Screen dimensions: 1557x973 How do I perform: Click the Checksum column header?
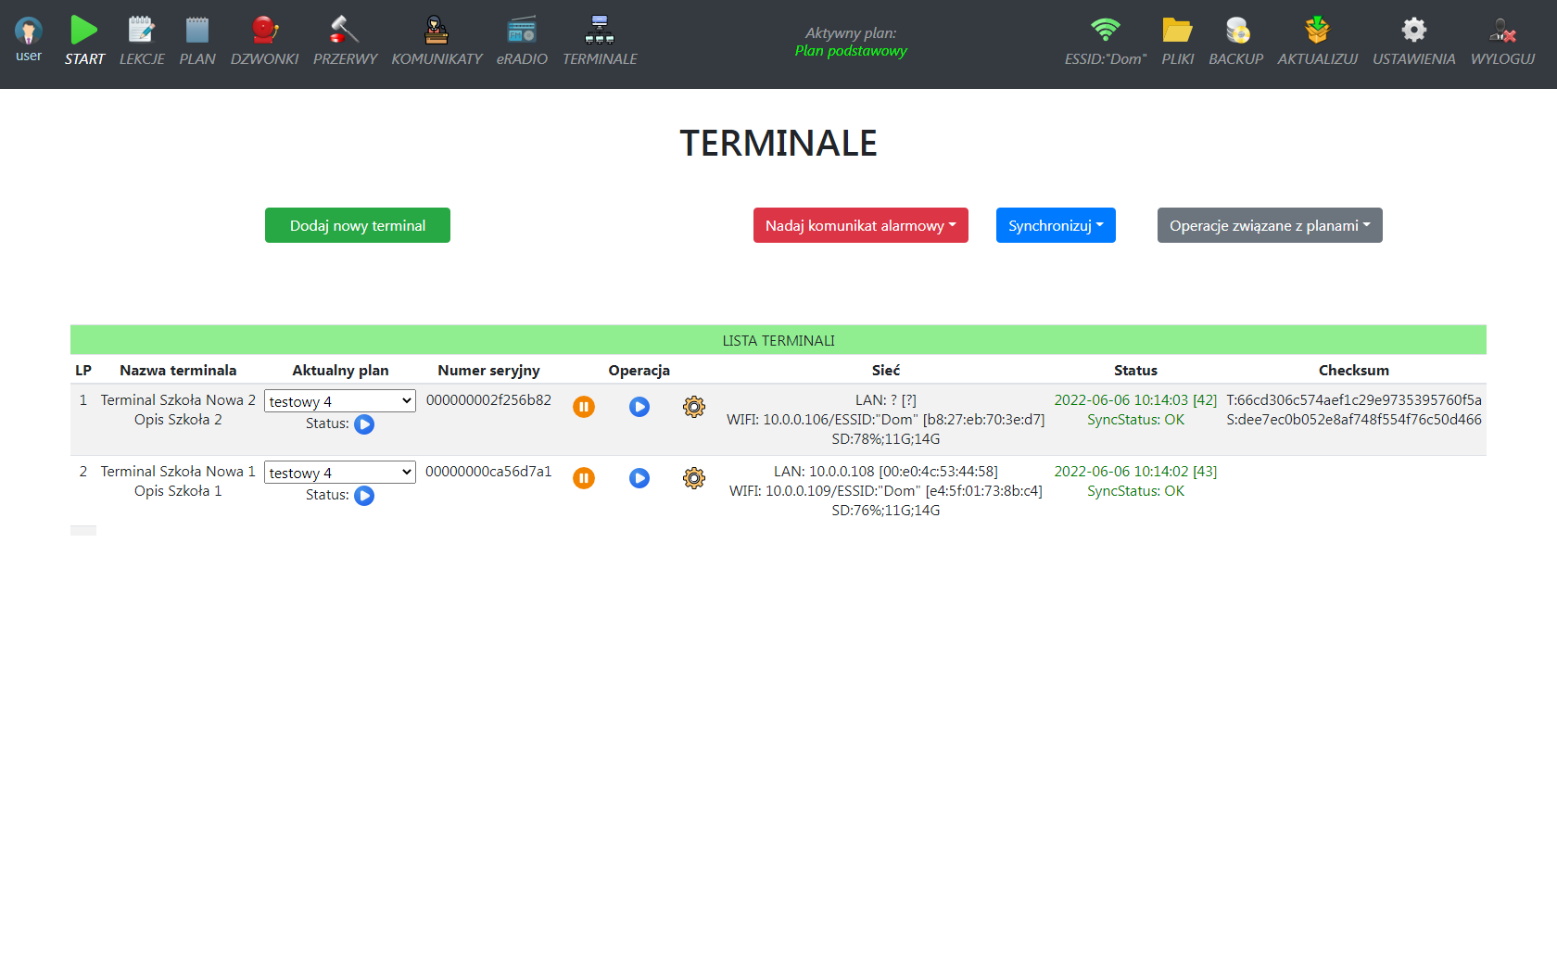pos(1354,370)
